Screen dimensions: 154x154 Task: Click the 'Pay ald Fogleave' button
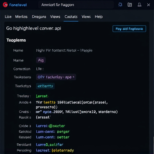pyautogui.click(x=129, y=29)
